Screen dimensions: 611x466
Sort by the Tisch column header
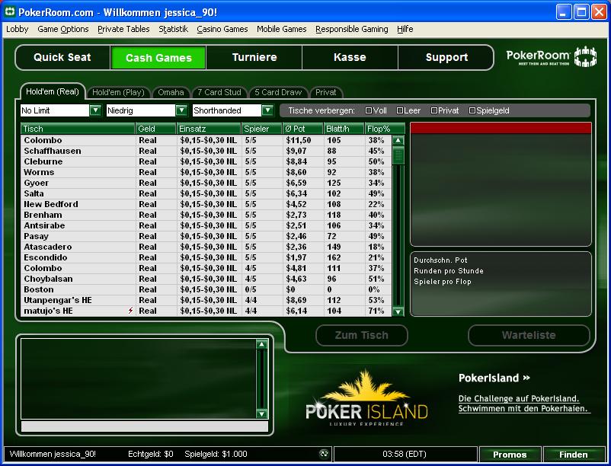pos(78,129)
